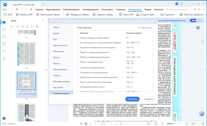Switch to the Главная tab
This screenshot has width=207, height=126.
[x=39, y=10]
